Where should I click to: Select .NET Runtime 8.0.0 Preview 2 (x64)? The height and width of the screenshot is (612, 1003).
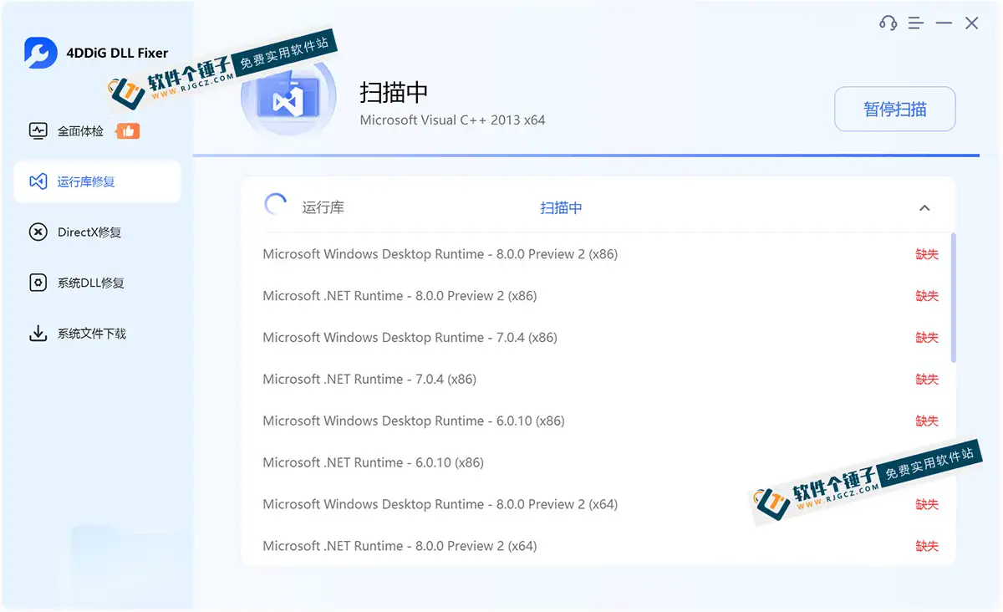[598, 546]
